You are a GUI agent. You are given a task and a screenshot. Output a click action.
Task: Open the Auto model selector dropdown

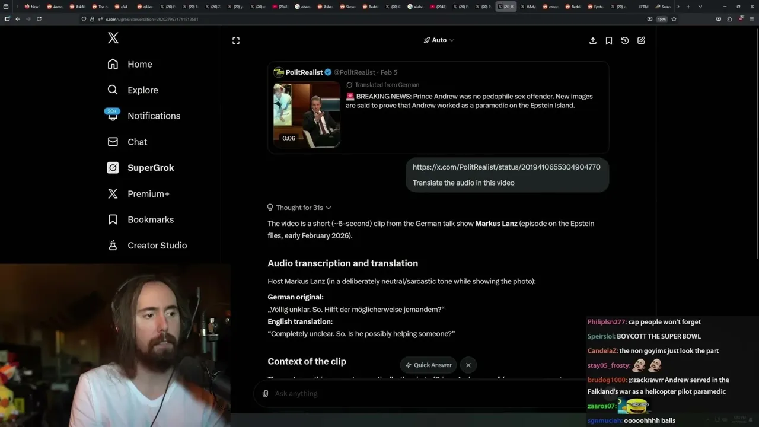(x=439, y=40)
